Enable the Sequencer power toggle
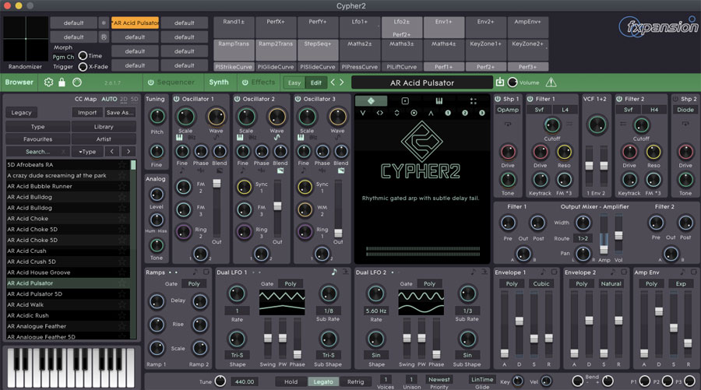 pyautogui.click(x=150, y=83)
